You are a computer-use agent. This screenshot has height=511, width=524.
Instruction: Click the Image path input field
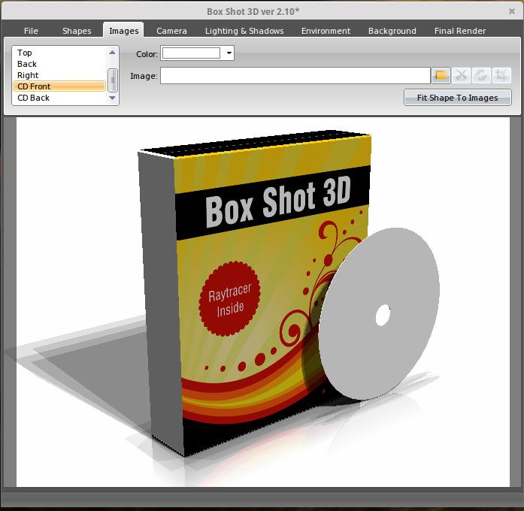[x=295, y=76]
